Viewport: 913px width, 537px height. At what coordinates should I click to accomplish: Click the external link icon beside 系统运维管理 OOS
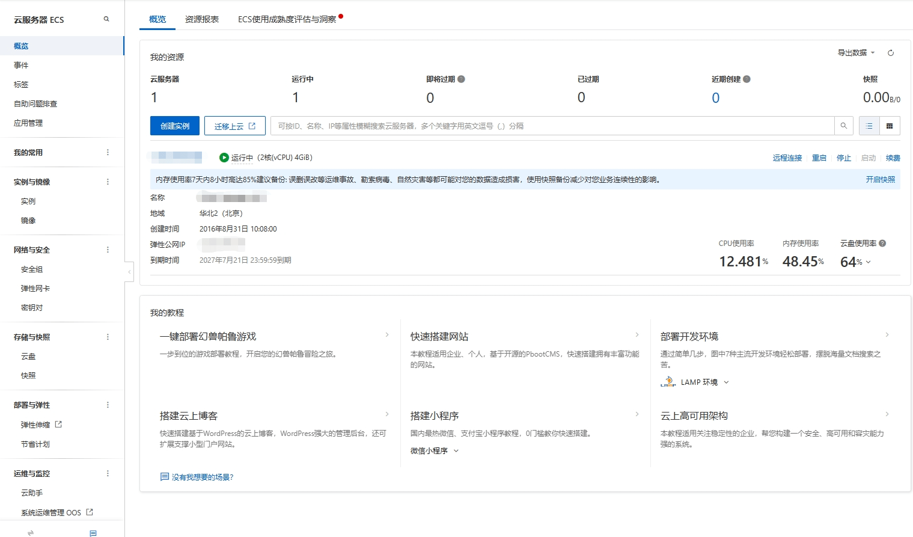click(90, 512)
